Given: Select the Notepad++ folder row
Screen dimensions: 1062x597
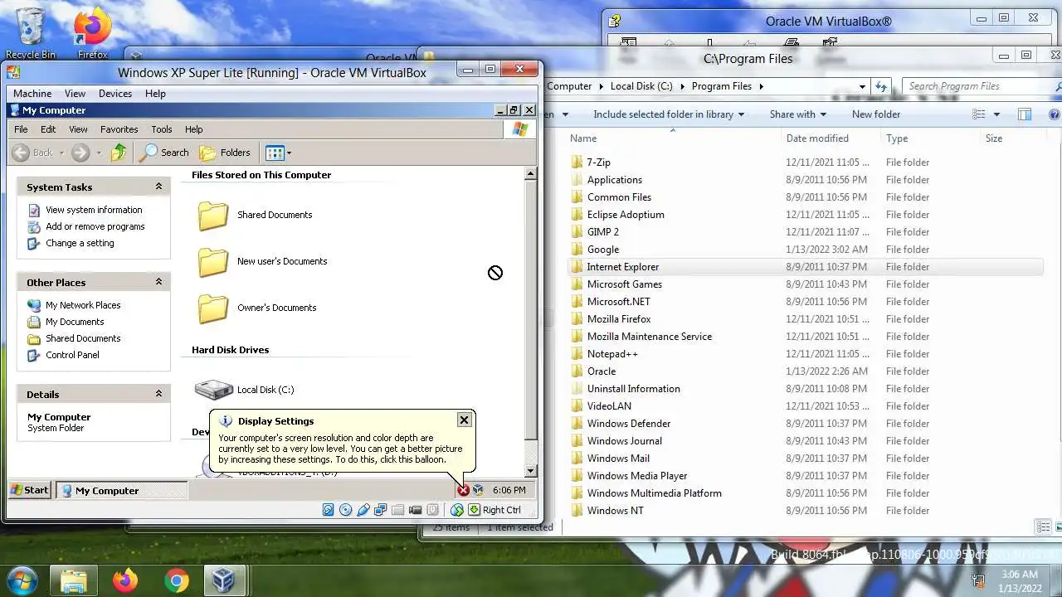Looking at the screenshot, I should (805, 354).
